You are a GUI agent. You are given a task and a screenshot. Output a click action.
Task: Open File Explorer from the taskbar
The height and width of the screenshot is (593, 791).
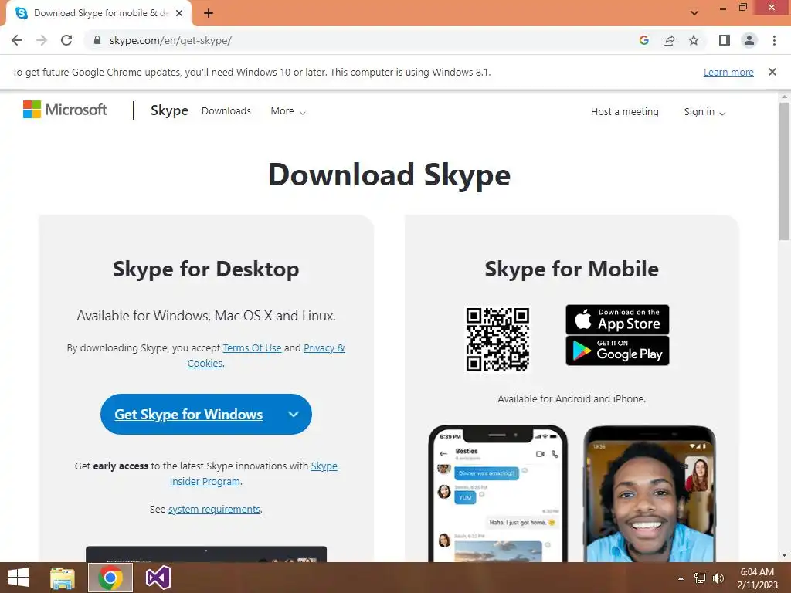coord(62,578)
